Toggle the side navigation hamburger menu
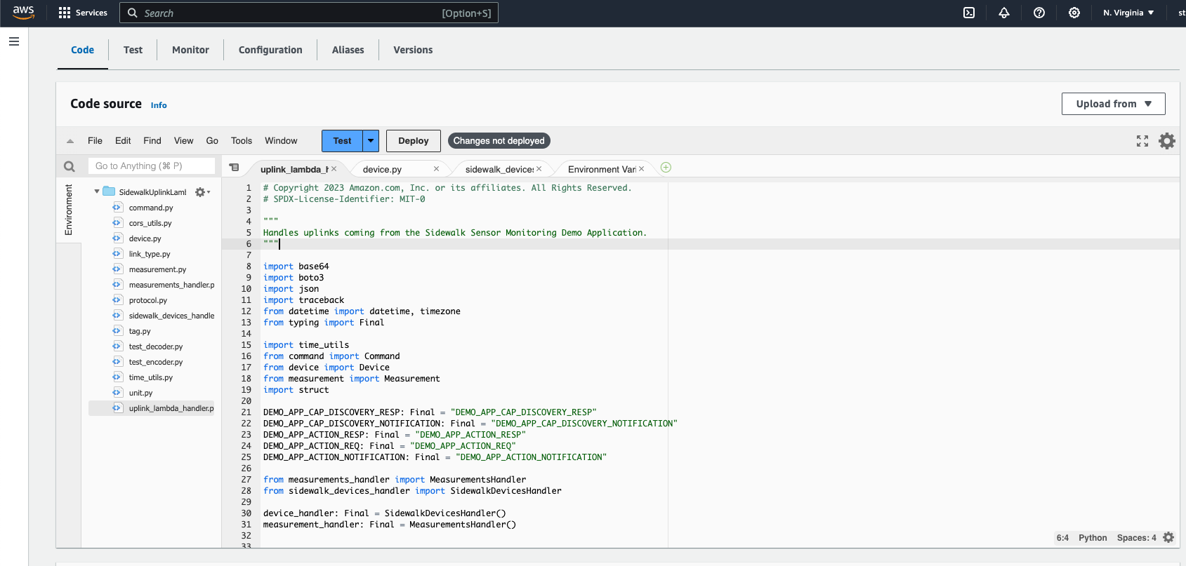 pyautogui.click(x=14, y=41)
